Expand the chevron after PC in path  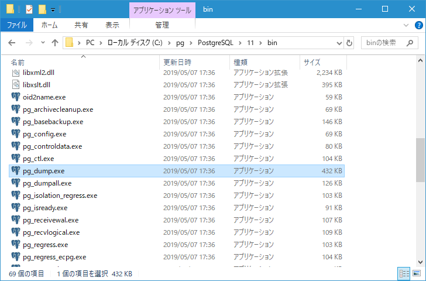(101, 43)
